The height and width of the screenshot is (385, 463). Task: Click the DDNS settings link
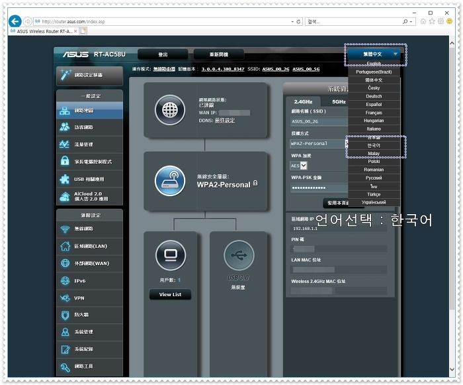pos(225,121)
